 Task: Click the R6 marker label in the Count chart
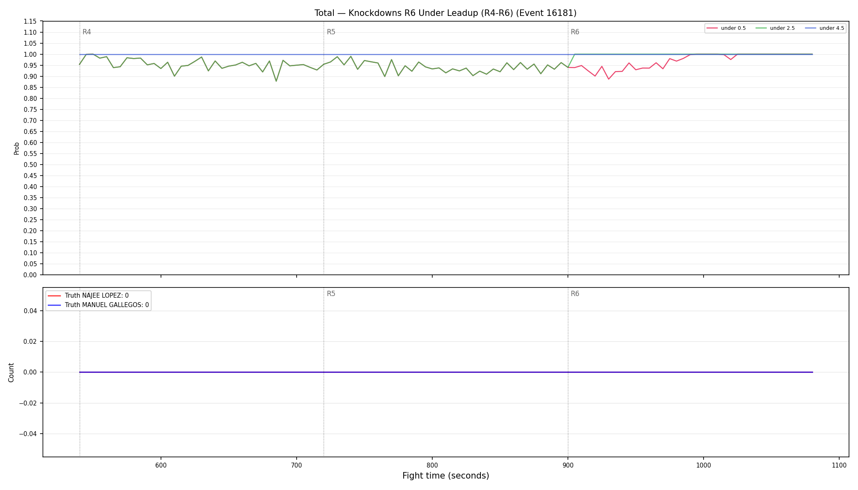click(575, 294)
